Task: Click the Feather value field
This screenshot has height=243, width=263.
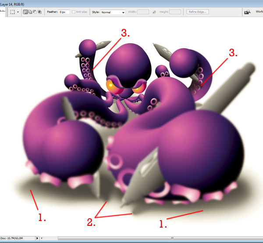Action: point(64,12)
